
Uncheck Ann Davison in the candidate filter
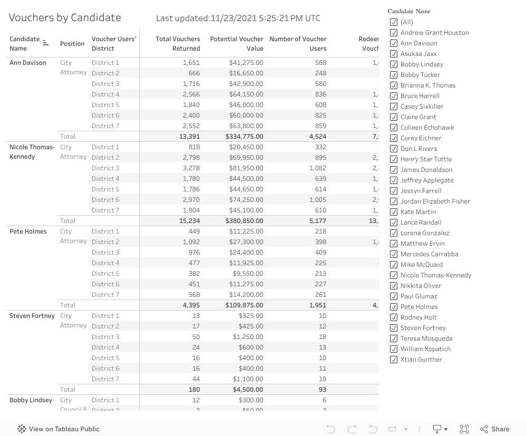[x=394, y=43]
